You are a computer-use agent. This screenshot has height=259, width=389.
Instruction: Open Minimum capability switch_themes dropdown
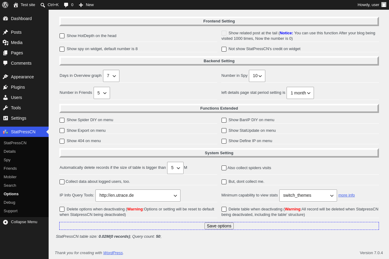(308, 196)
